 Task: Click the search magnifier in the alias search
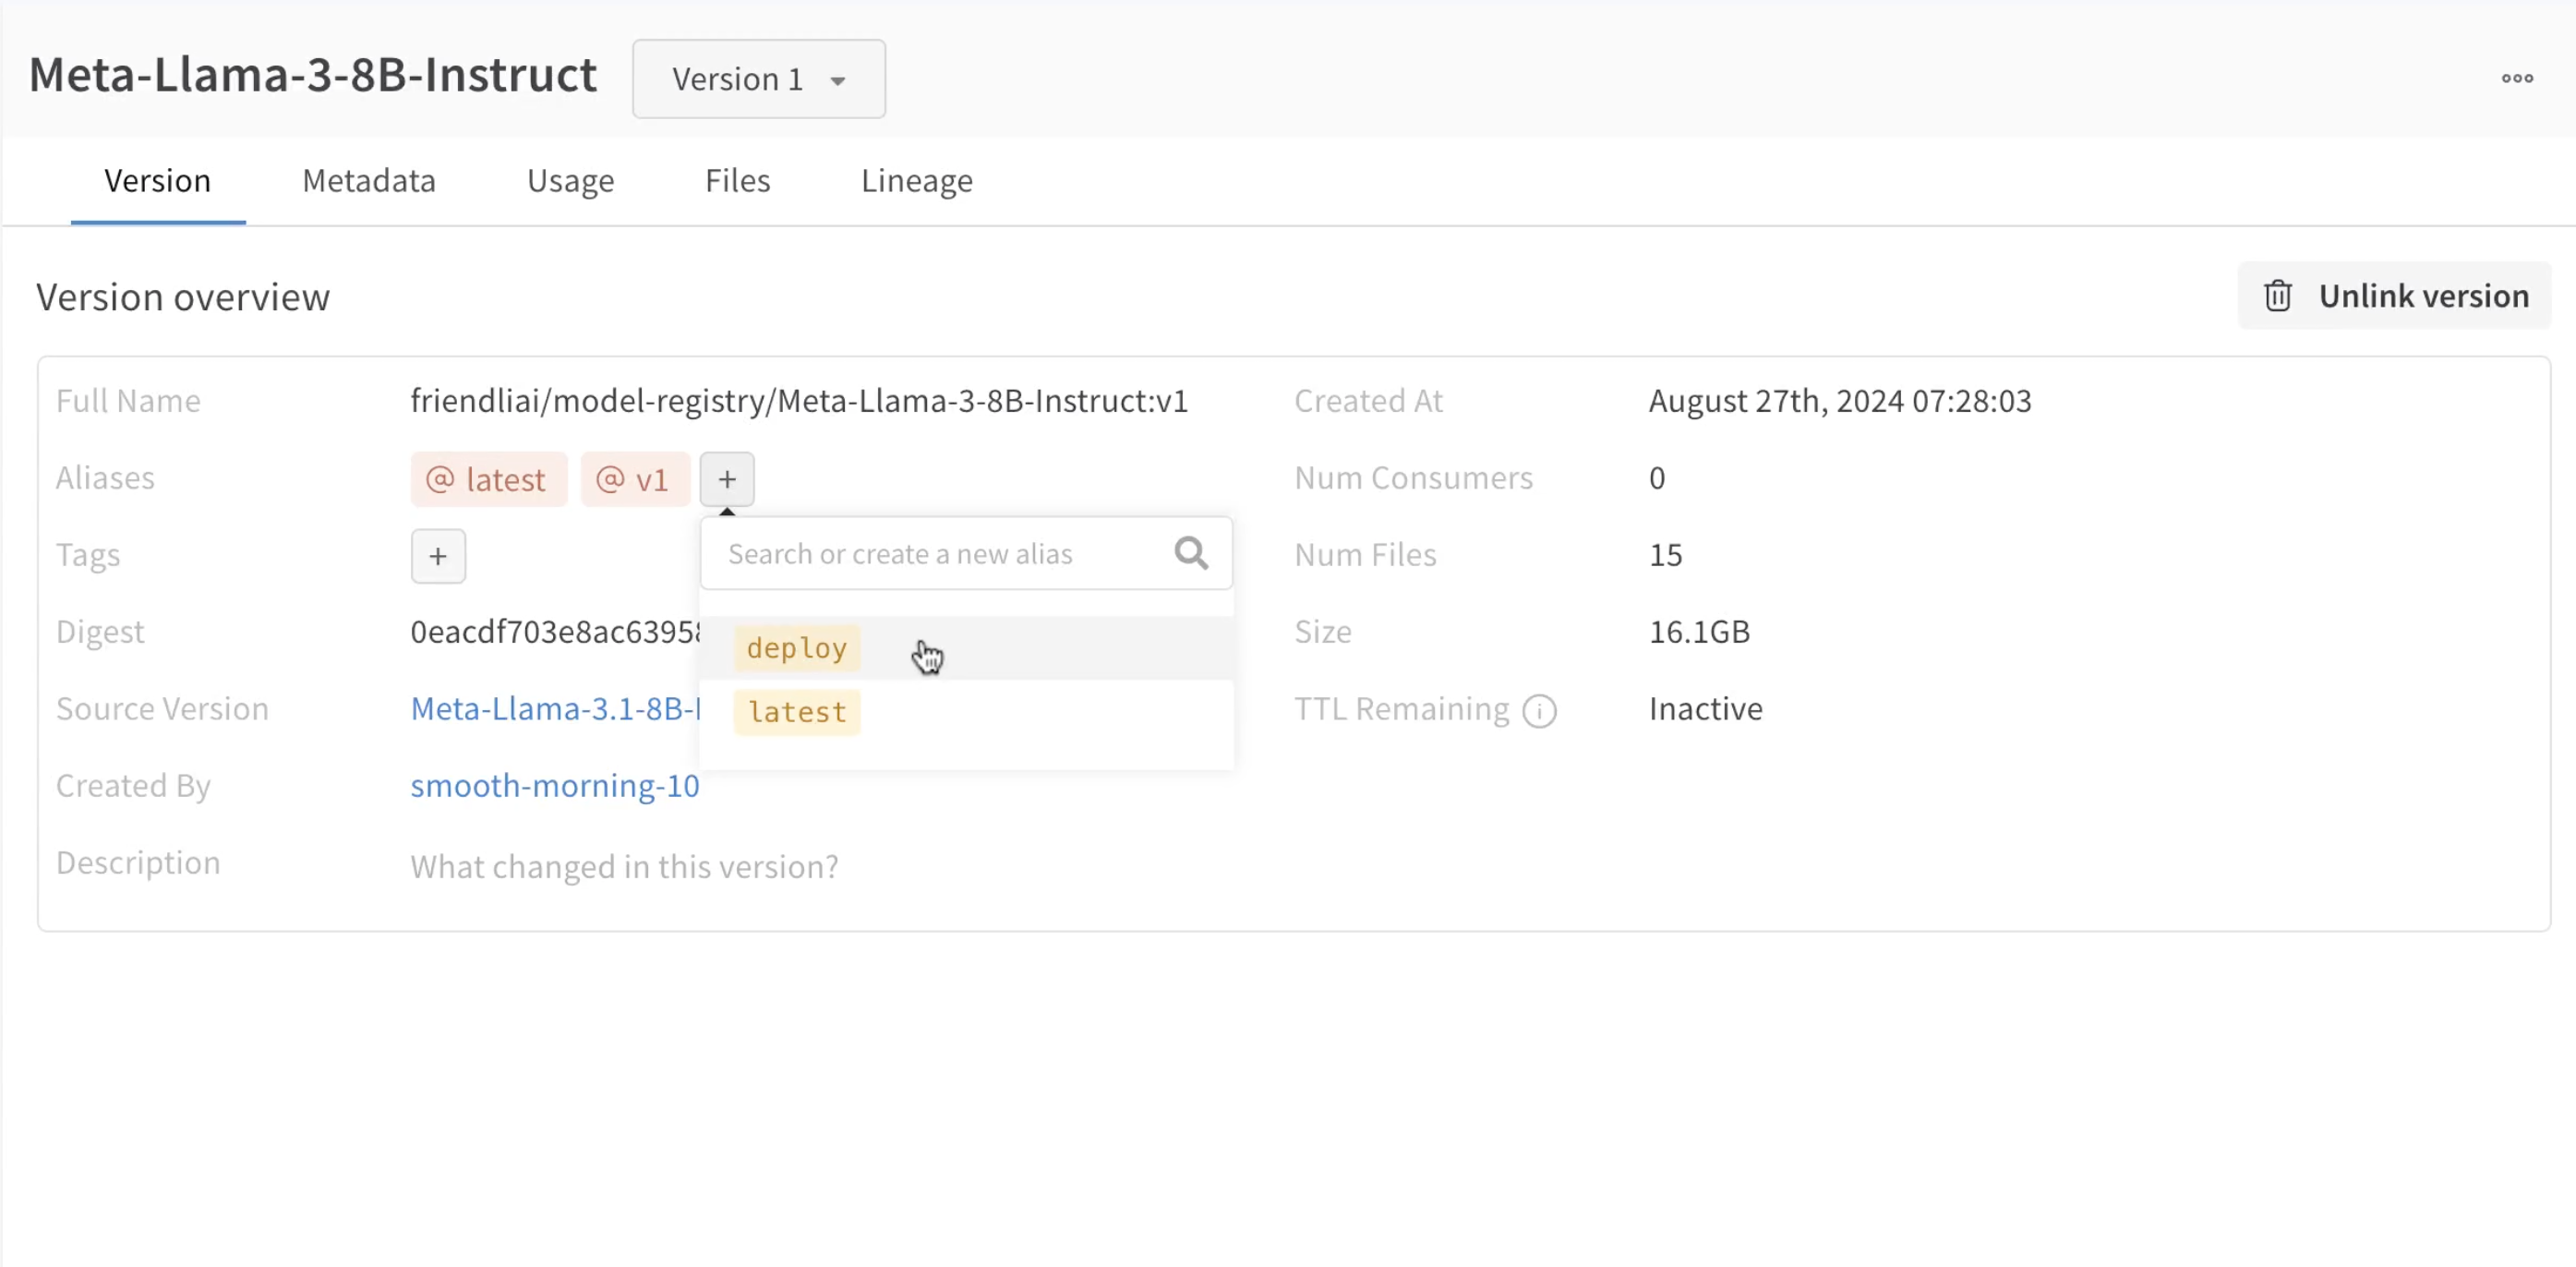1191,553
